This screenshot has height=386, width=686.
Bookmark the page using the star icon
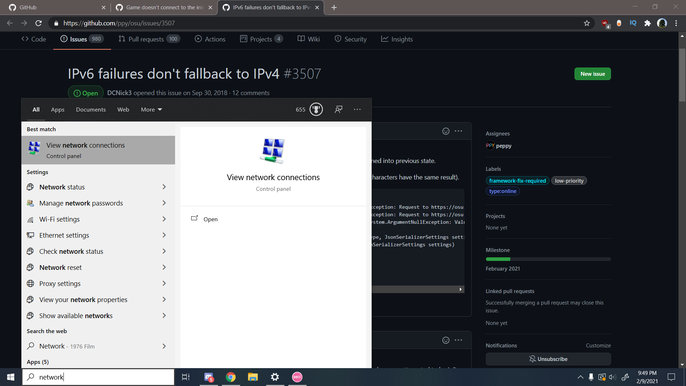[x=586, y=23]
